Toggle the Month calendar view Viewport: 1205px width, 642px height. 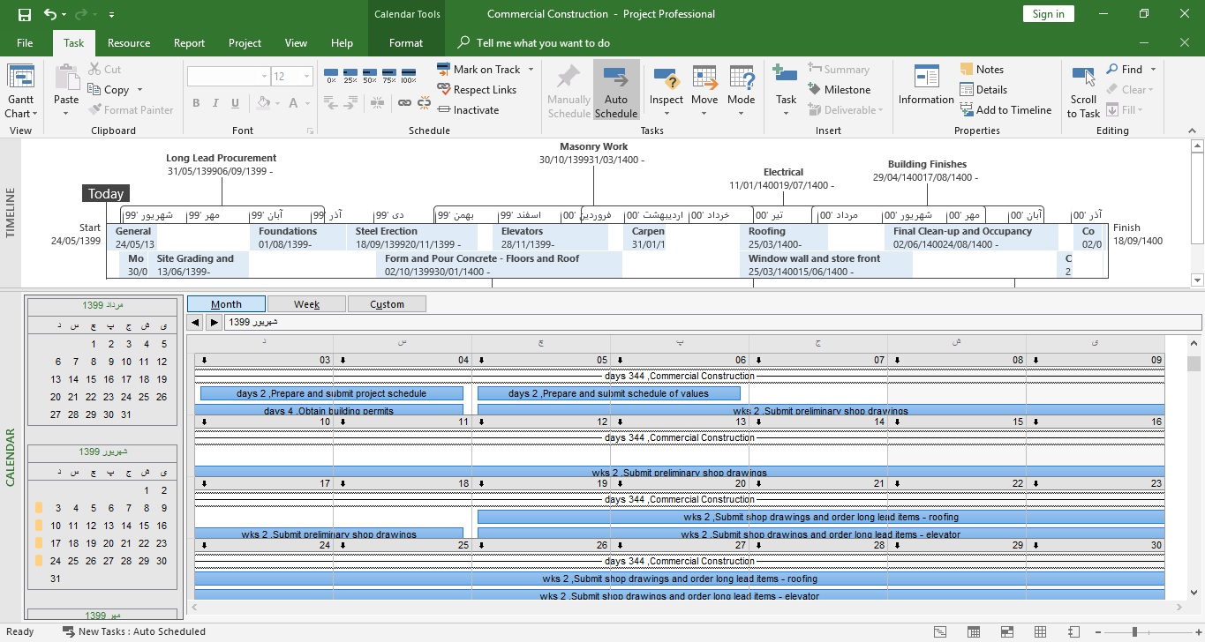point(226,304)
